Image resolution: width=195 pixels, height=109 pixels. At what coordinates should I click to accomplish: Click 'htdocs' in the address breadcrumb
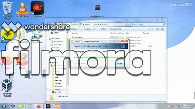click(x=96, y=24)
